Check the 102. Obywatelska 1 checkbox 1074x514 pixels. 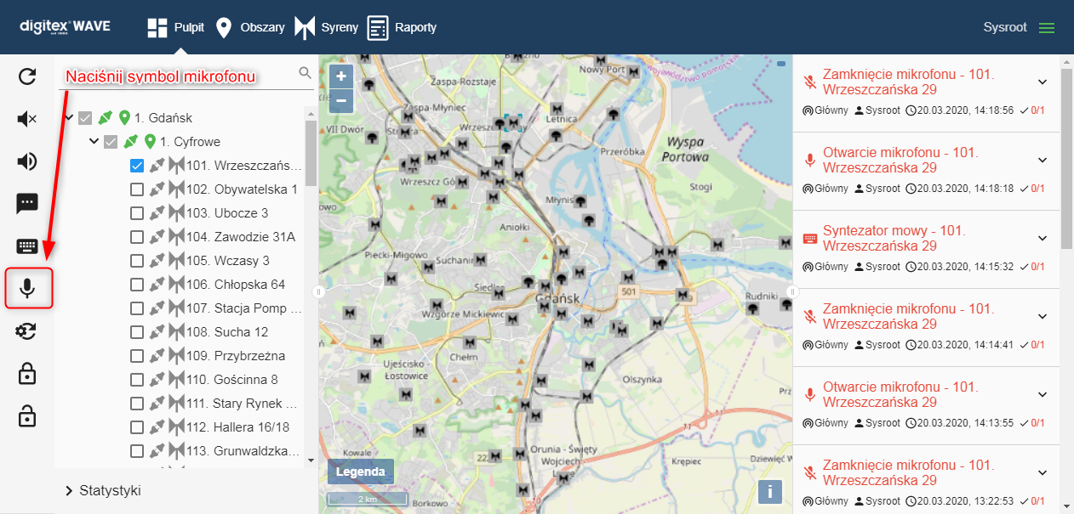click(x=137, y=189)
